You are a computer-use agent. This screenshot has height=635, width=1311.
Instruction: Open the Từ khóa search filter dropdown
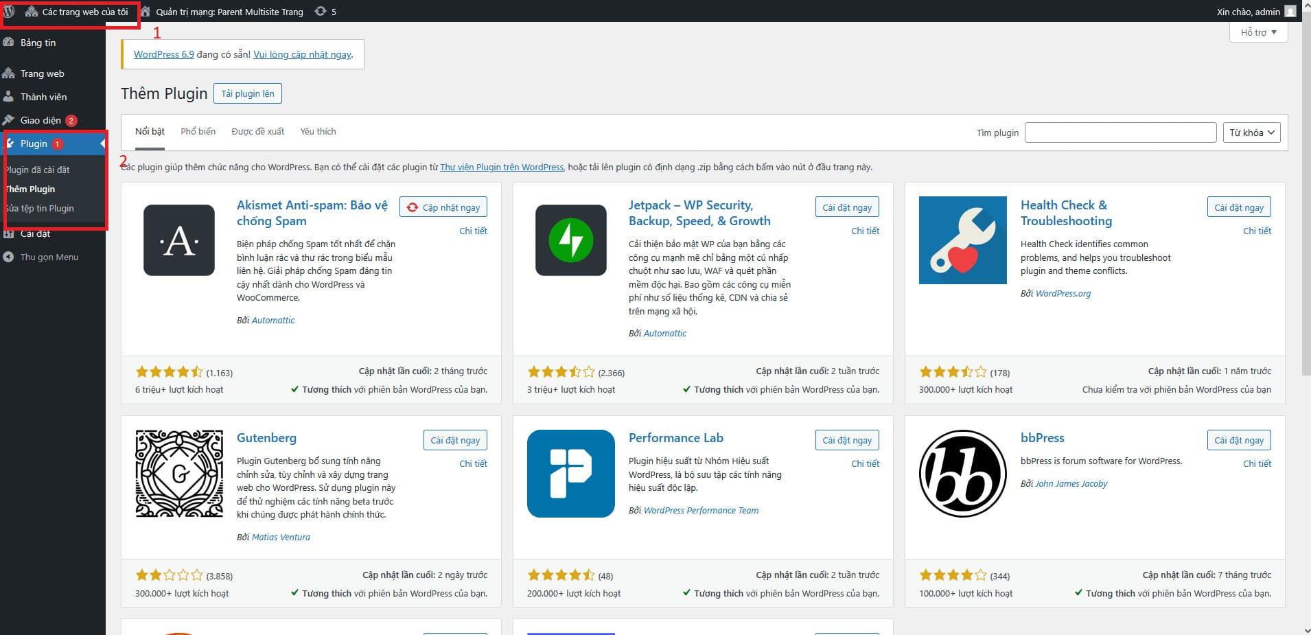(x=1251, y=132)
